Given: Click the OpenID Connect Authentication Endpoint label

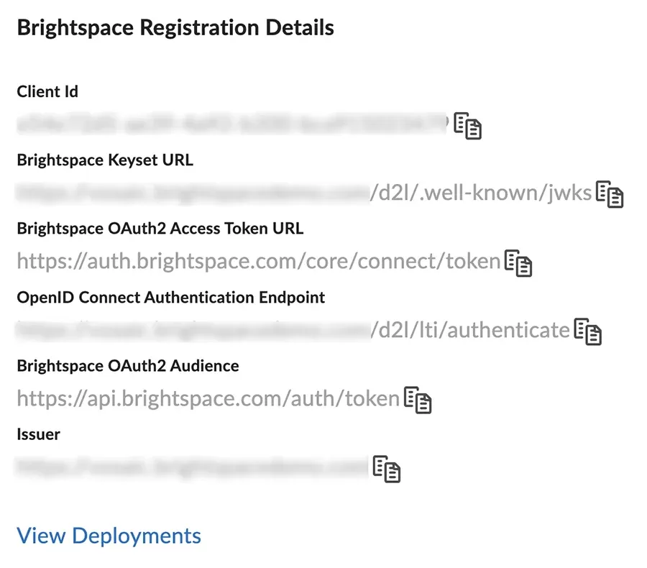Looking at the screenshot, I should click(x=171, y=298).
